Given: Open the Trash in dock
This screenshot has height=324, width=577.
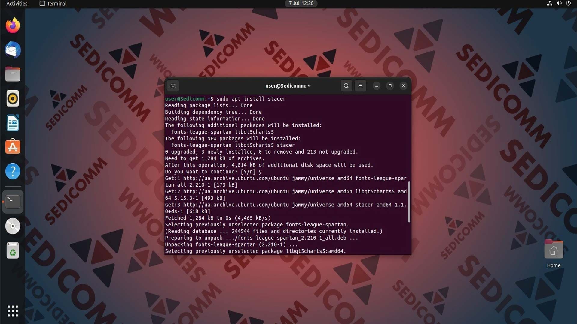Looking at the screenshot, I should click(x=13, y=250).
